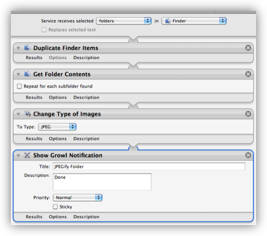267x236 pixels.
Task: Open Description tab of Duplicate Finder Items
Action: [86, 58]
